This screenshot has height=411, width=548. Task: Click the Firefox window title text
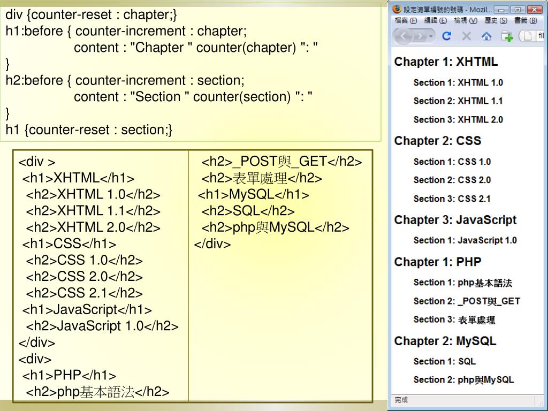coord(448,10)
